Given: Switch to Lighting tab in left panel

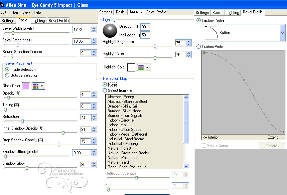Looking at the screenshot, I should point(39,21).
